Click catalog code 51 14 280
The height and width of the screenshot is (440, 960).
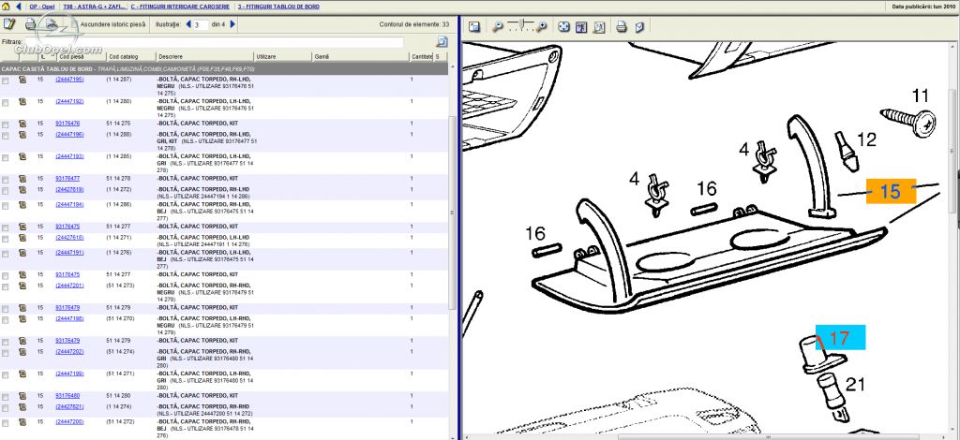[x=118, y=395]
